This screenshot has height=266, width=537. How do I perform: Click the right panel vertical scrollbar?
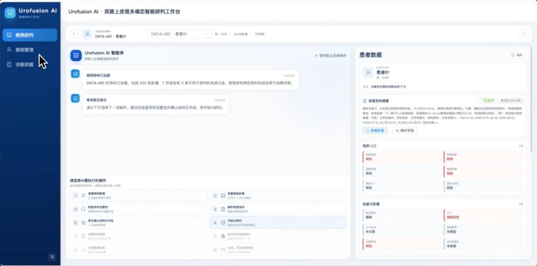tap(531, 99)
